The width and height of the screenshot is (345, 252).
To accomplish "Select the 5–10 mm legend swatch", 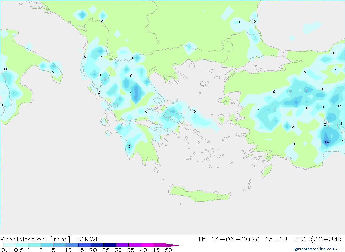I will [60, 245].
